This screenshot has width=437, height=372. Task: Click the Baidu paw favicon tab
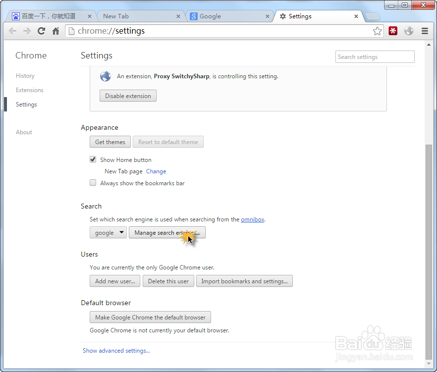[16, 16]
